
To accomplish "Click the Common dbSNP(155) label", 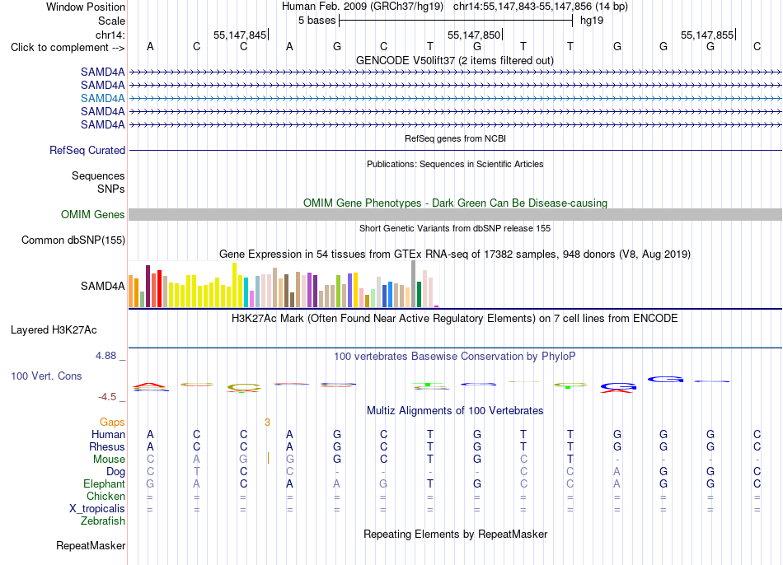I will (73, 240).
